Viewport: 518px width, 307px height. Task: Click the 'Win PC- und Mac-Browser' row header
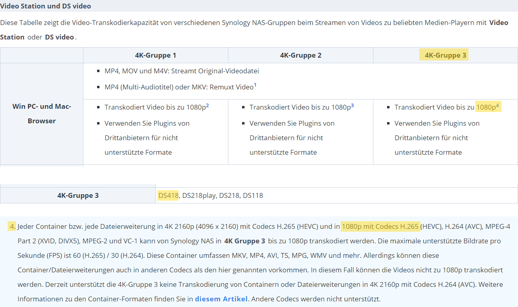click(x=41, y=114)
